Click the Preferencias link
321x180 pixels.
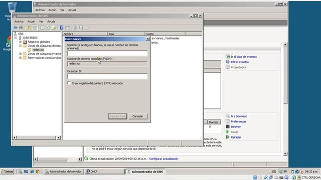pyautogui.click(x=239, y=121)
